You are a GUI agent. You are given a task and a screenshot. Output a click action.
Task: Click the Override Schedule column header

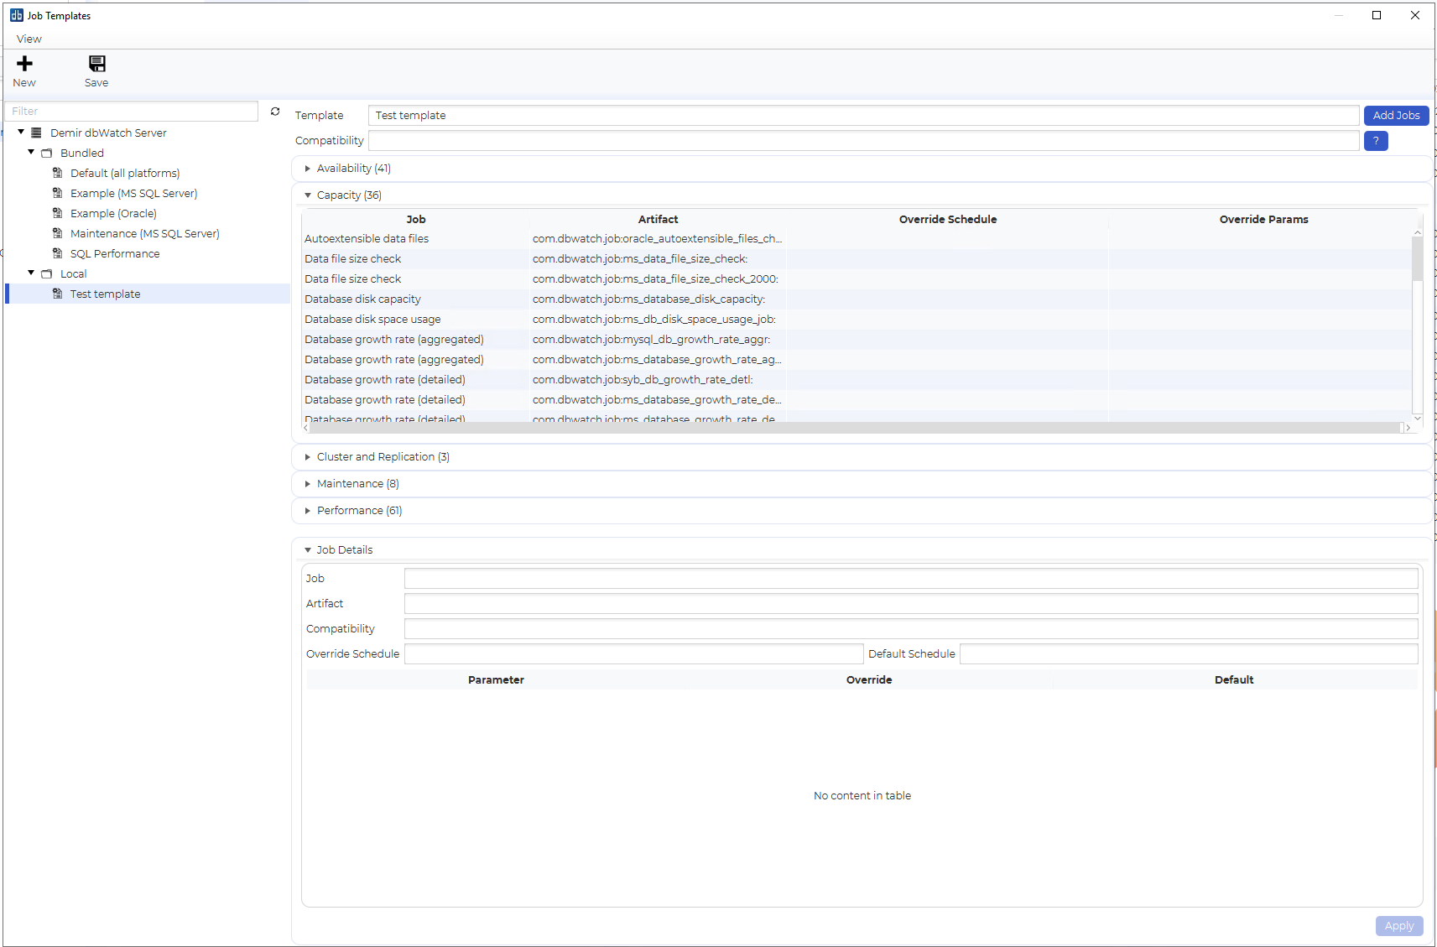point(948,220)
